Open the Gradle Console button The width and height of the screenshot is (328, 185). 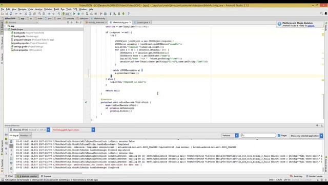(314, 176)
